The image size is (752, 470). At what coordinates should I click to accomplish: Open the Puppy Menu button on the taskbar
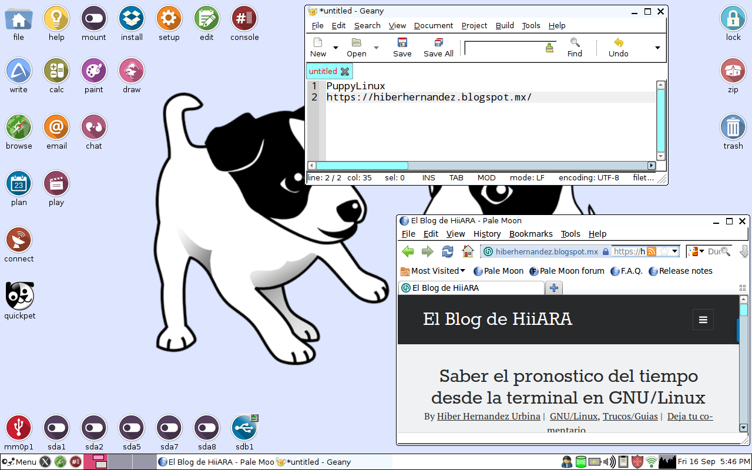19,462
